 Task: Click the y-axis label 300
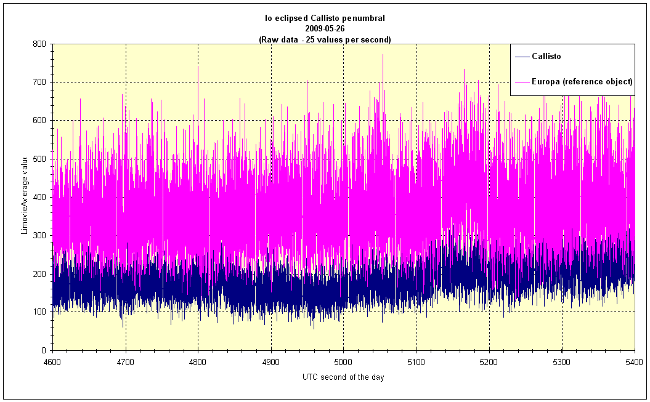pos(40,236)
